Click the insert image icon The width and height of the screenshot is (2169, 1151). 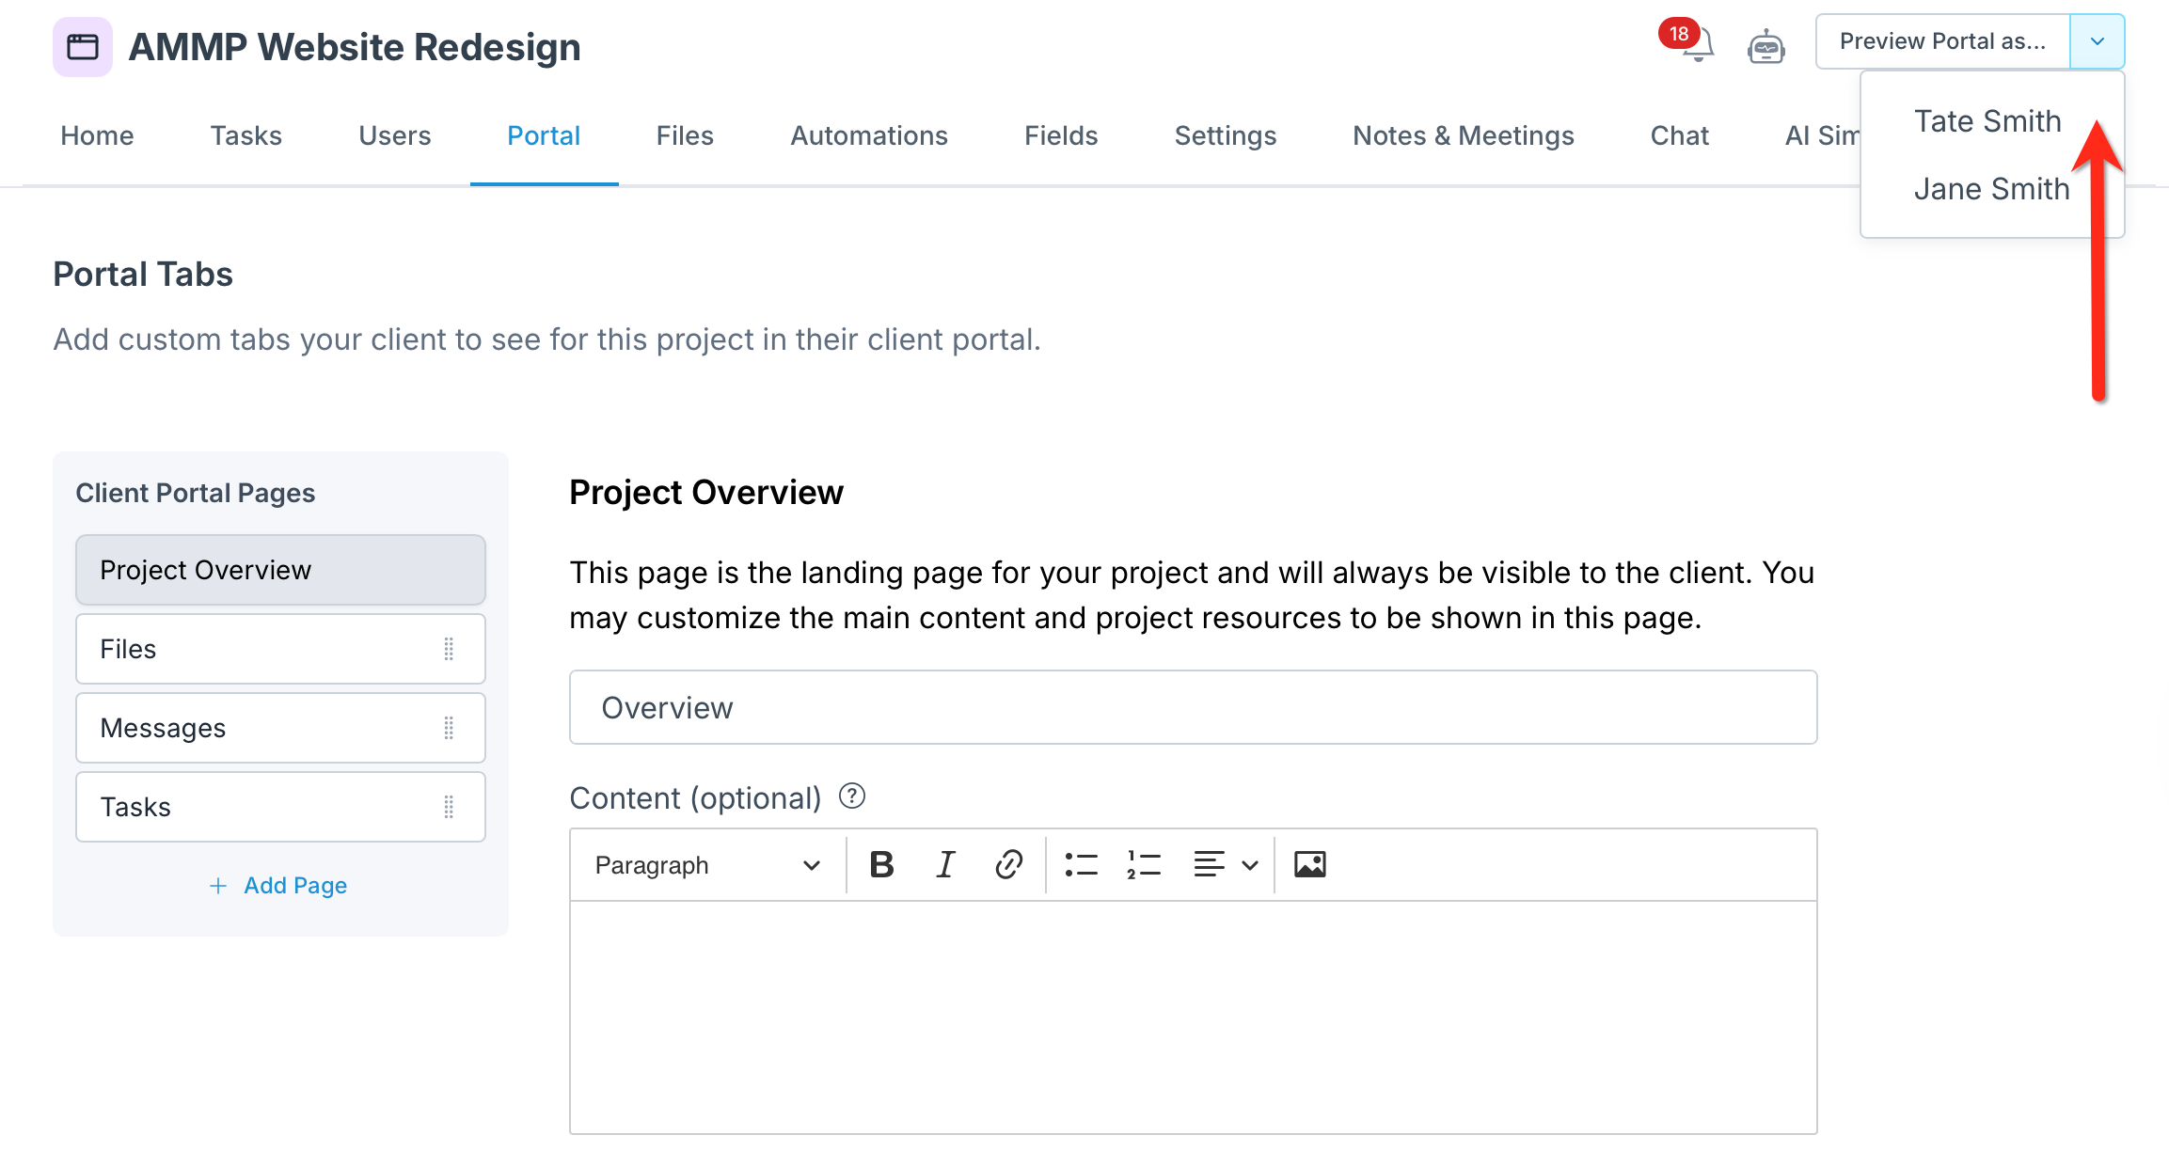coord(1309,864)
